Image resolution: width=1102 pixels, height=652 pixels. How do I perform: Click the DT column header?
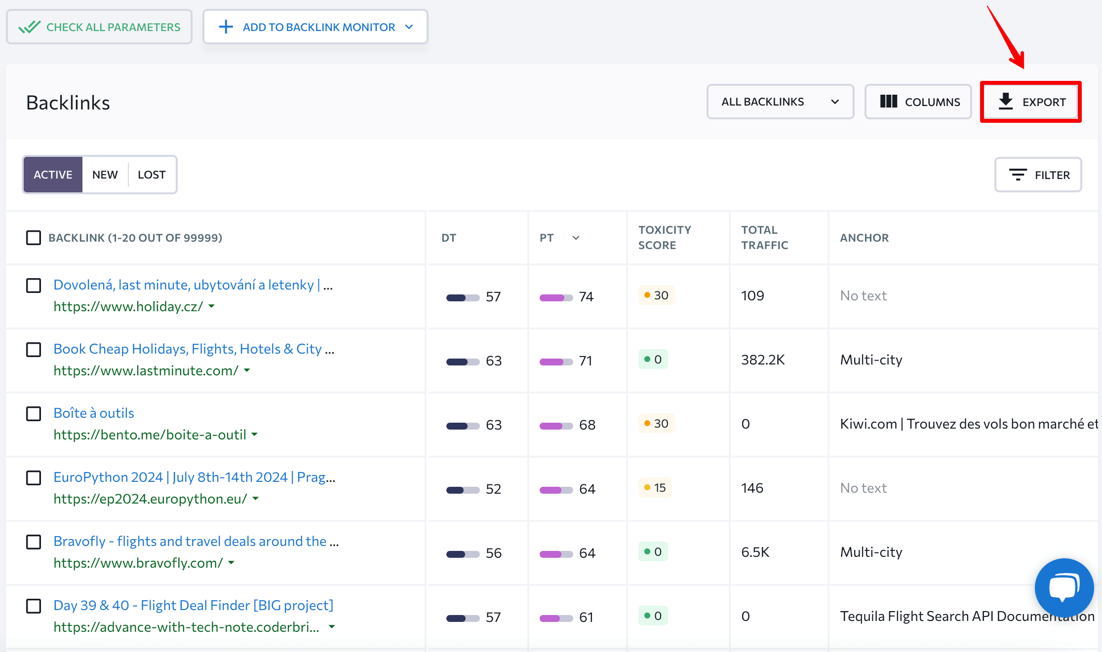(449, 238)
